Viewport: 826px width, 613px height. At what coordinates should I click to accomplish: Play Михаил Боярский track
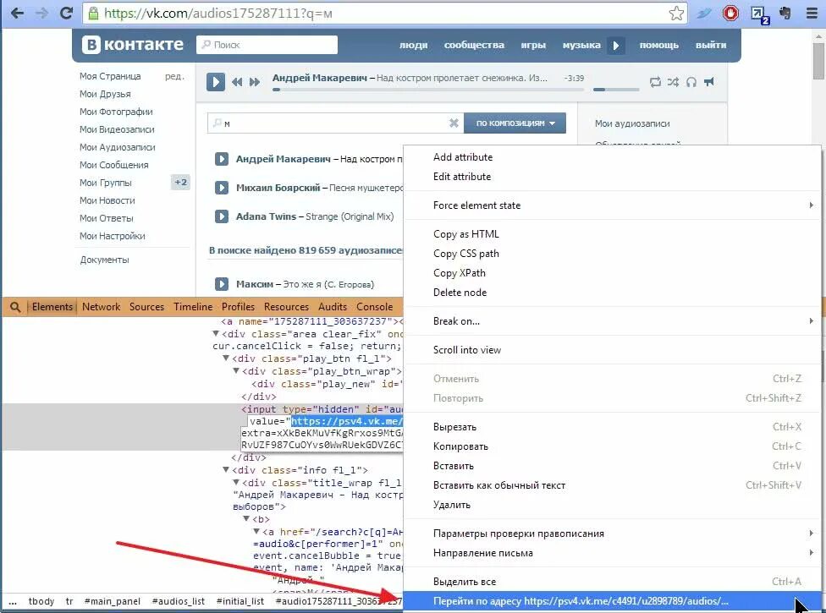click(222, 188)
